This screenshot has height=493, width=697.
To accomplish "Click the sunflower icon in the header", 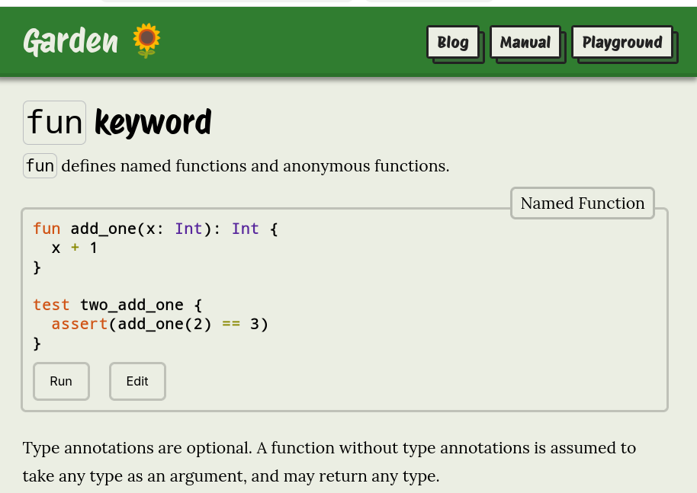I will 146,41.
